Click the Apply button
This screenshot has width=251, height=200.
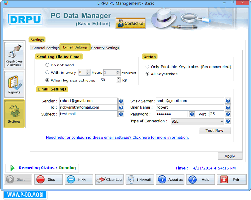[x=230, y=156]
